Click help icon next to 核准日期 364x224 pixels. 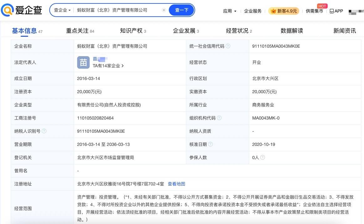click(210, 144)
